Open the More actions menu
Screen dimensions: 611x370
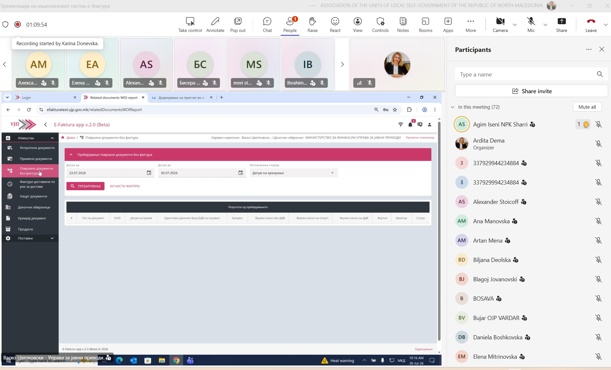(471, 25)
